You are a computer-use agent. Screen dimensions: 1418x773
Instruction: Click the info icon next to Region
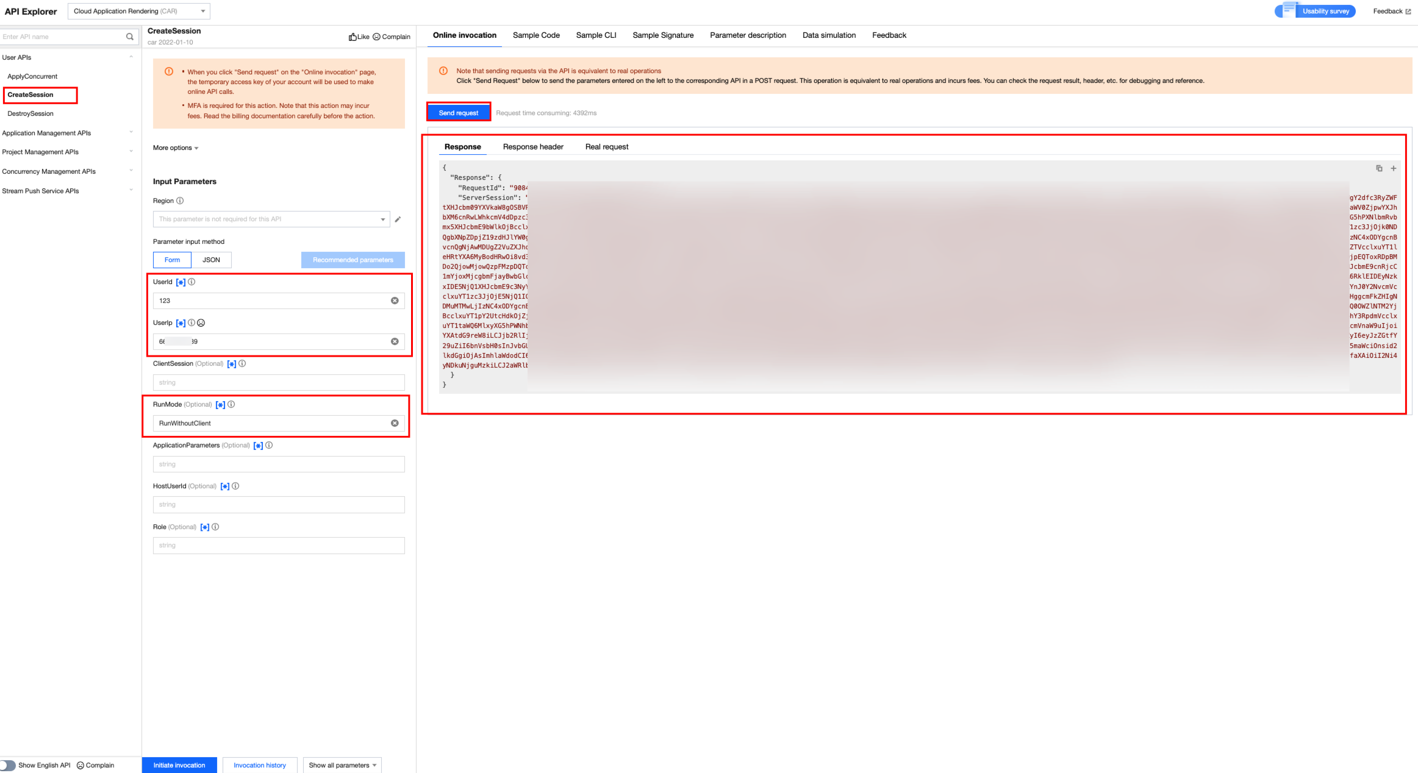coord(180,201)
